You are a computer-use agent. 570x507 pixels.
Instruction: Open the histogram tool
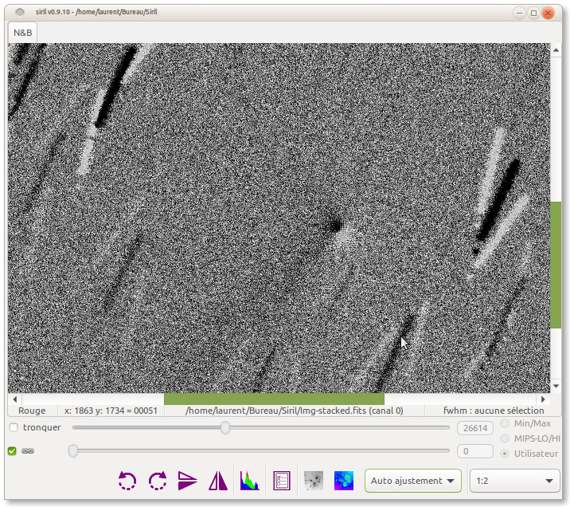250,481
